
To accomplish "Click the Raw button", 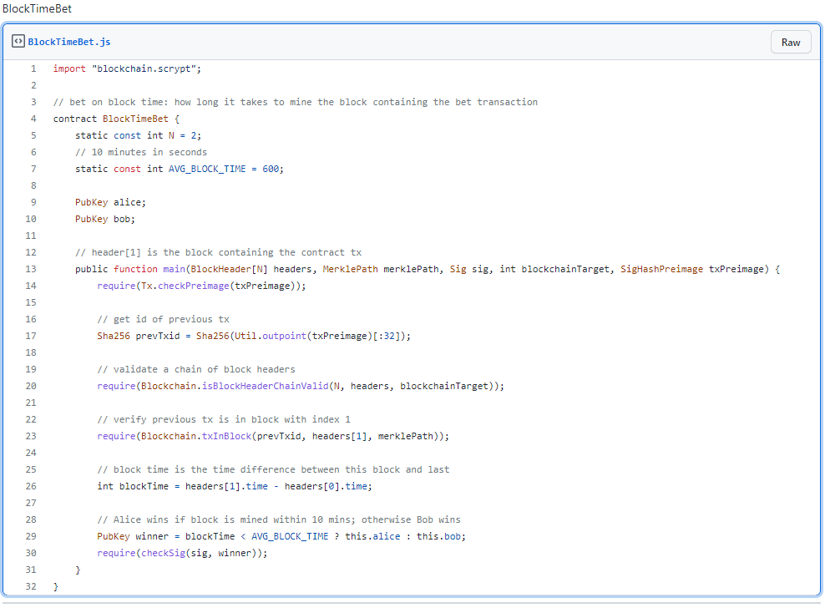I will pos(791,43).
